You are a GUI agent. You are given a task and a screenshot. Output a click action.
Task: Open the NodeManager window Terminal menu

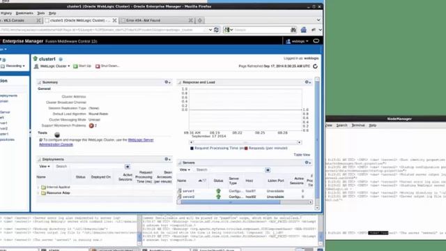click(358, 125)
